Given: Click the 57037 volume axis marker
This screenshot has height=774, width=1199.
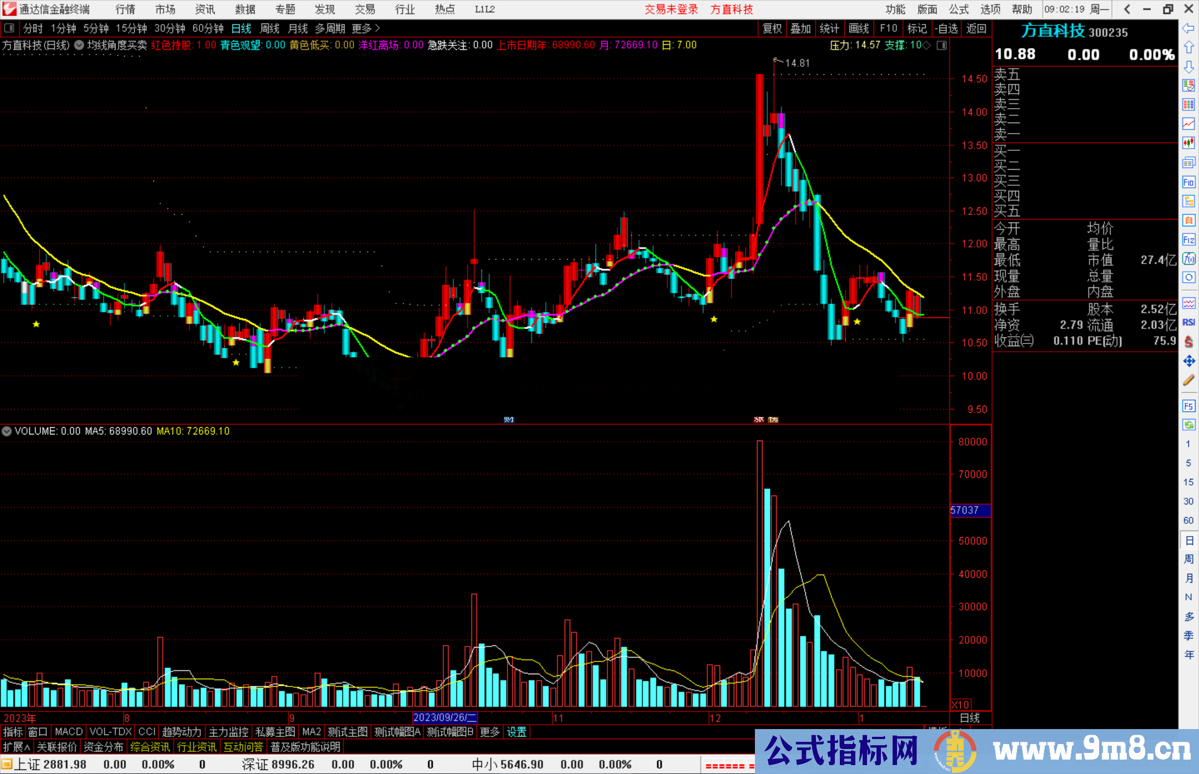Looking at the screenshot, I should (x=969, y=510).
